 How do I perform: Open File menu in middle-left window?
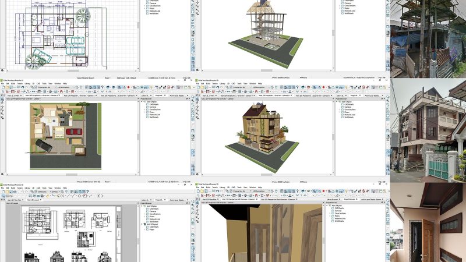pos(2,83)
